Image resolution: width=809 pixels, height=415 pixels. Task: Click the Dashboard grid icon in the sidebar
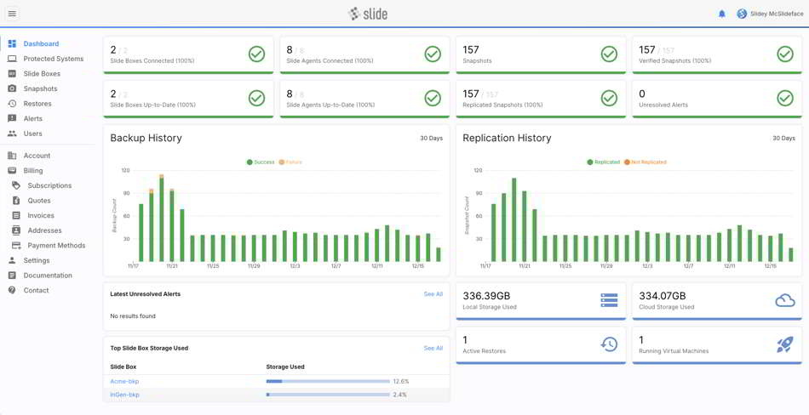point(13,44)
